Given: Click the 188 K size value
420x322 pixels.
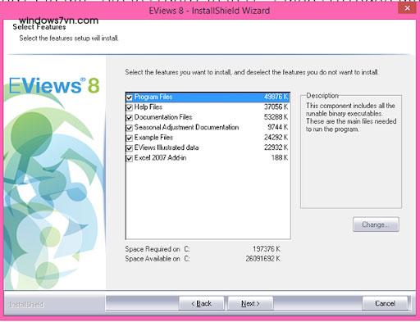Looking at the screenshot, I should pyautogui.click(x=280, y=157).
